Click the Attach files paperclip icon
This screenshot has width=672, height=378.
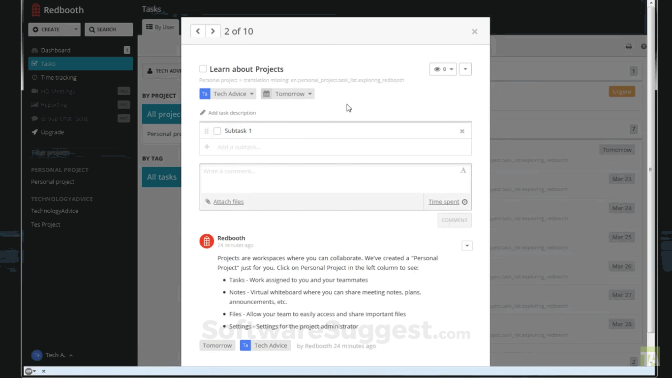click(208, 201)
